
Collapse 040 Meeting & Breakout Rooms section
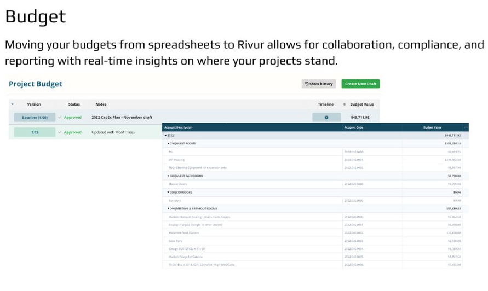coord(169,208)
